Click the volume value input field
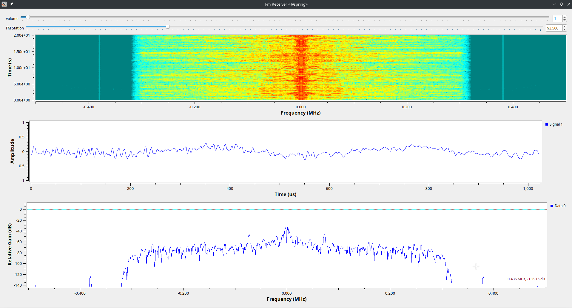This screenshot has height=308, width=572. (x=557, y=19)
